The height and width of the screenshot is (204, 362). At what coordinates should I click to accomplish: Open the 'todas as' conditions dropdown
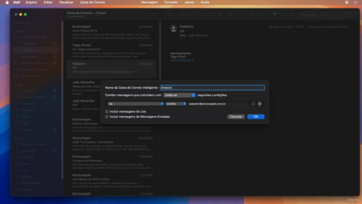179,95
